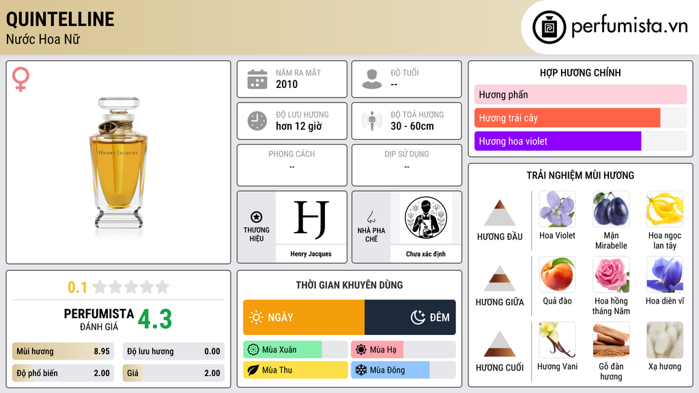Click the sun icon in the Ngày bar
Image resolution: width=699 pixels, height=393 pixels.
256,317
